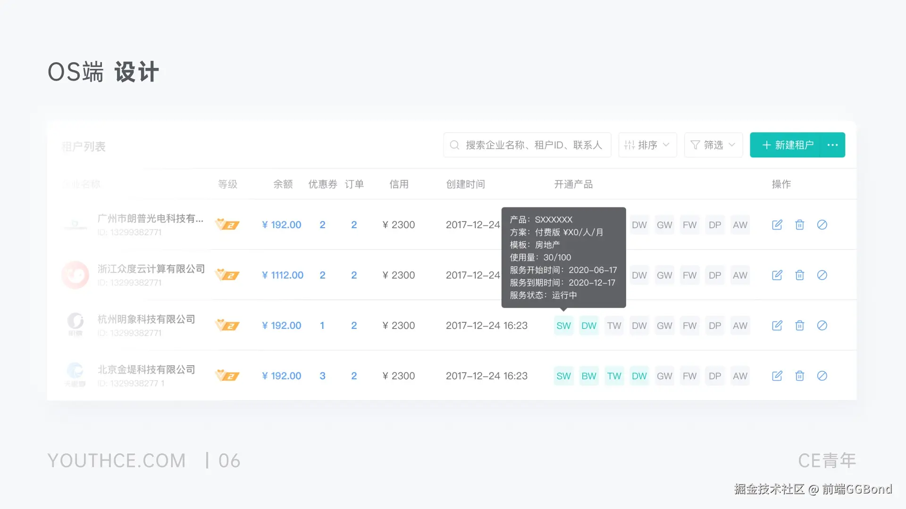Click coupon count 3 in 北京金堤 row
The width and height of the screenshot is (906, 509).
[322, 376]
